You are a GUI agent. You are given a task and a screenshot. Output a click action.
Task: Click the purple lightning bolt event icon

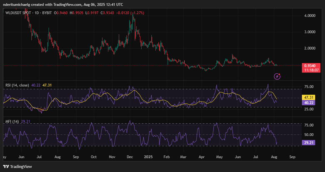(277, 76)
